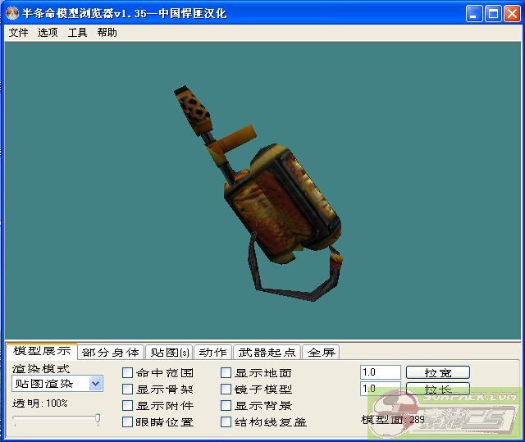Viewport: 525px width, 442px height.
Task: Select the 动作 animation tab
Action: (x=212, y=353)
